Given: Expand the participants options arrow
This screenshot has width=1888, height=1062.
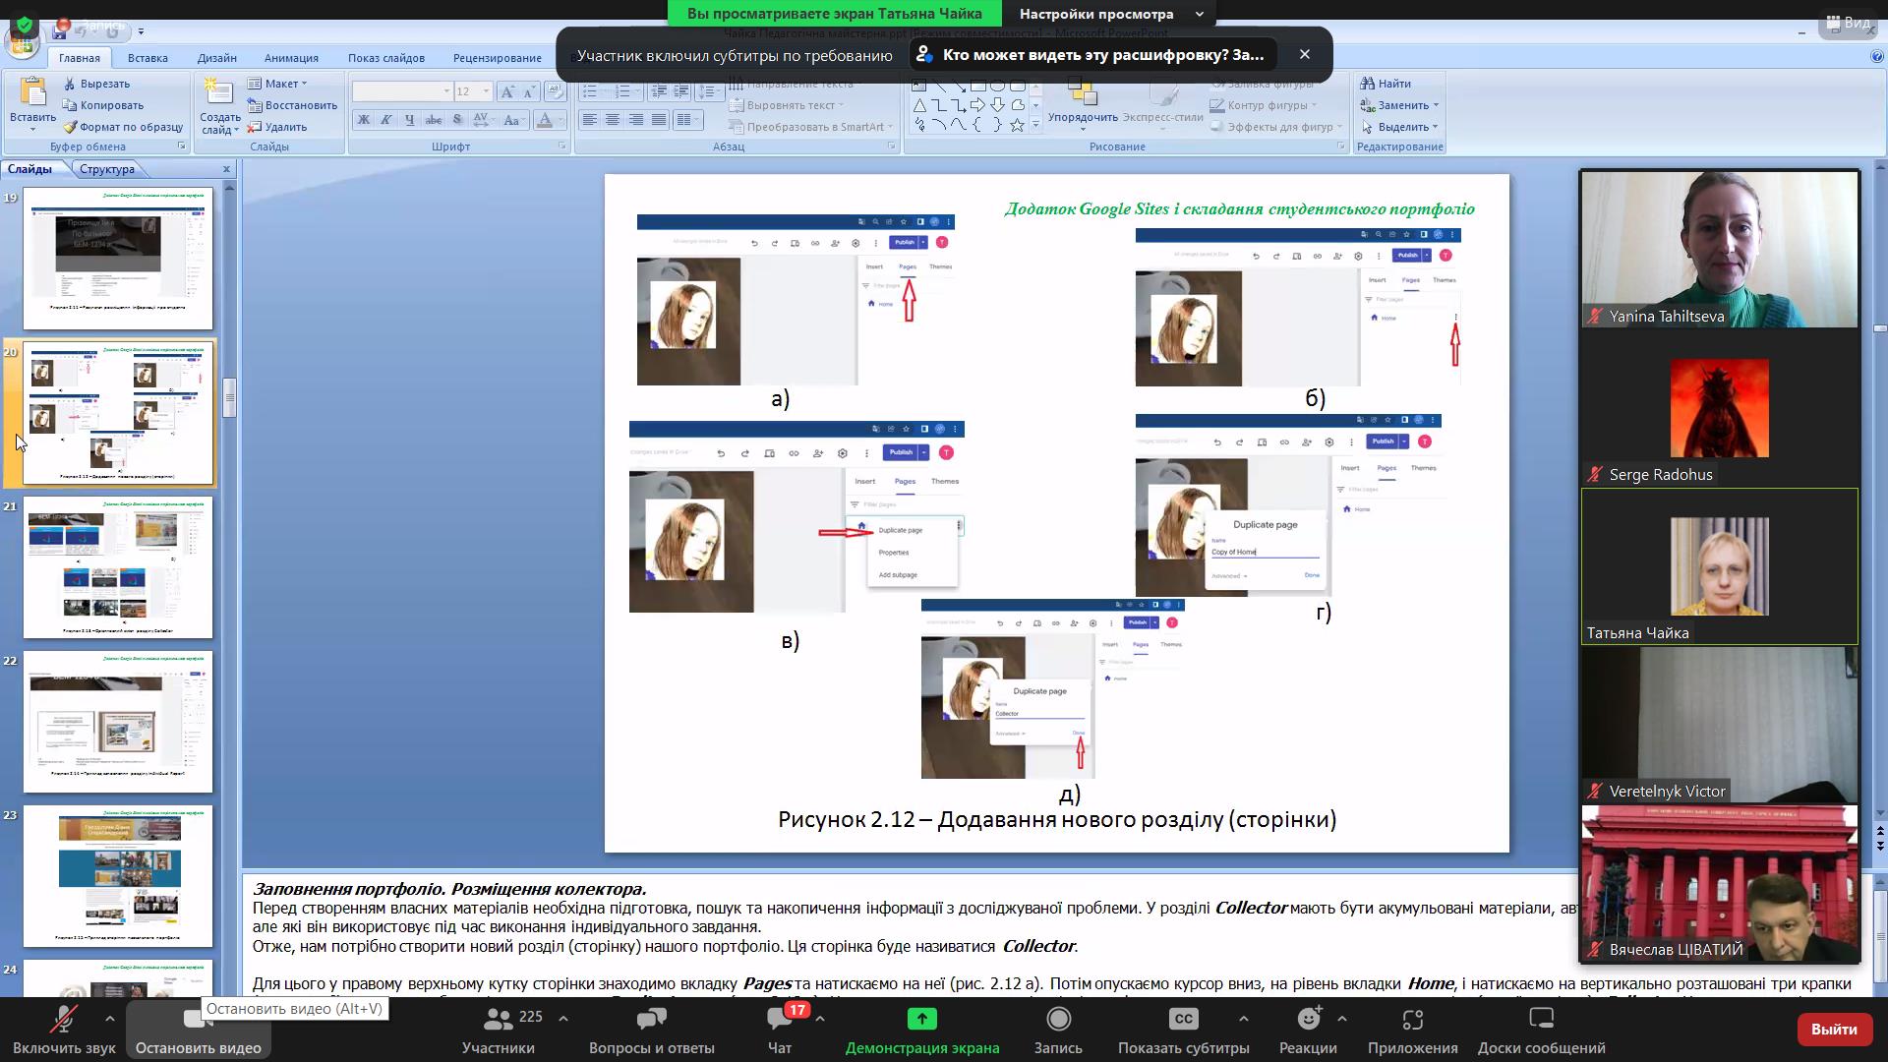Looking at the screenshot, I should (563, 1019).
